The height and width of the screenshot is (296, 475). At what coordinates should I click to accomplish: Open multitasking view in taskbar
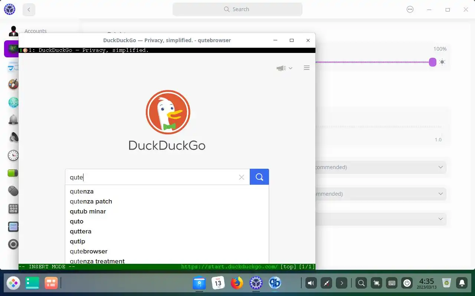[x=51, y=283]
